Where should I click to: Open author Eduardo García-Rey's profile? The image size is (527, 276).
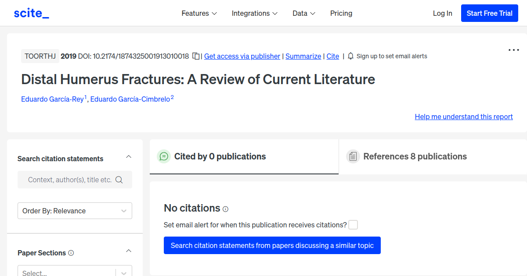52,99
